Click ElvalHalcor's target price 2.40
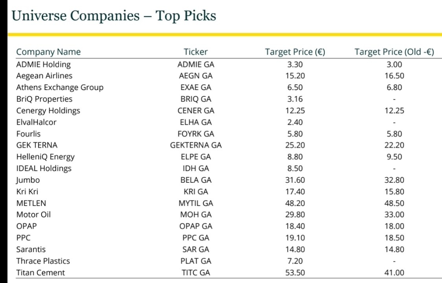This screenshot has width=442, height=283. (x=295, y=122)
